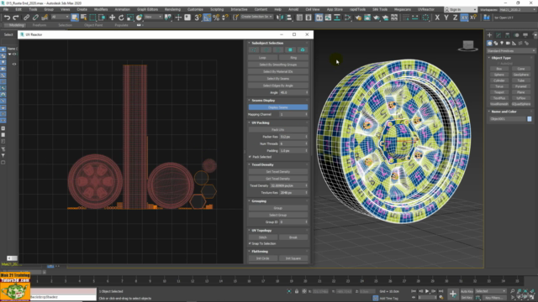
Task: Toggle the Percent Snap icon
Action: 216,17
